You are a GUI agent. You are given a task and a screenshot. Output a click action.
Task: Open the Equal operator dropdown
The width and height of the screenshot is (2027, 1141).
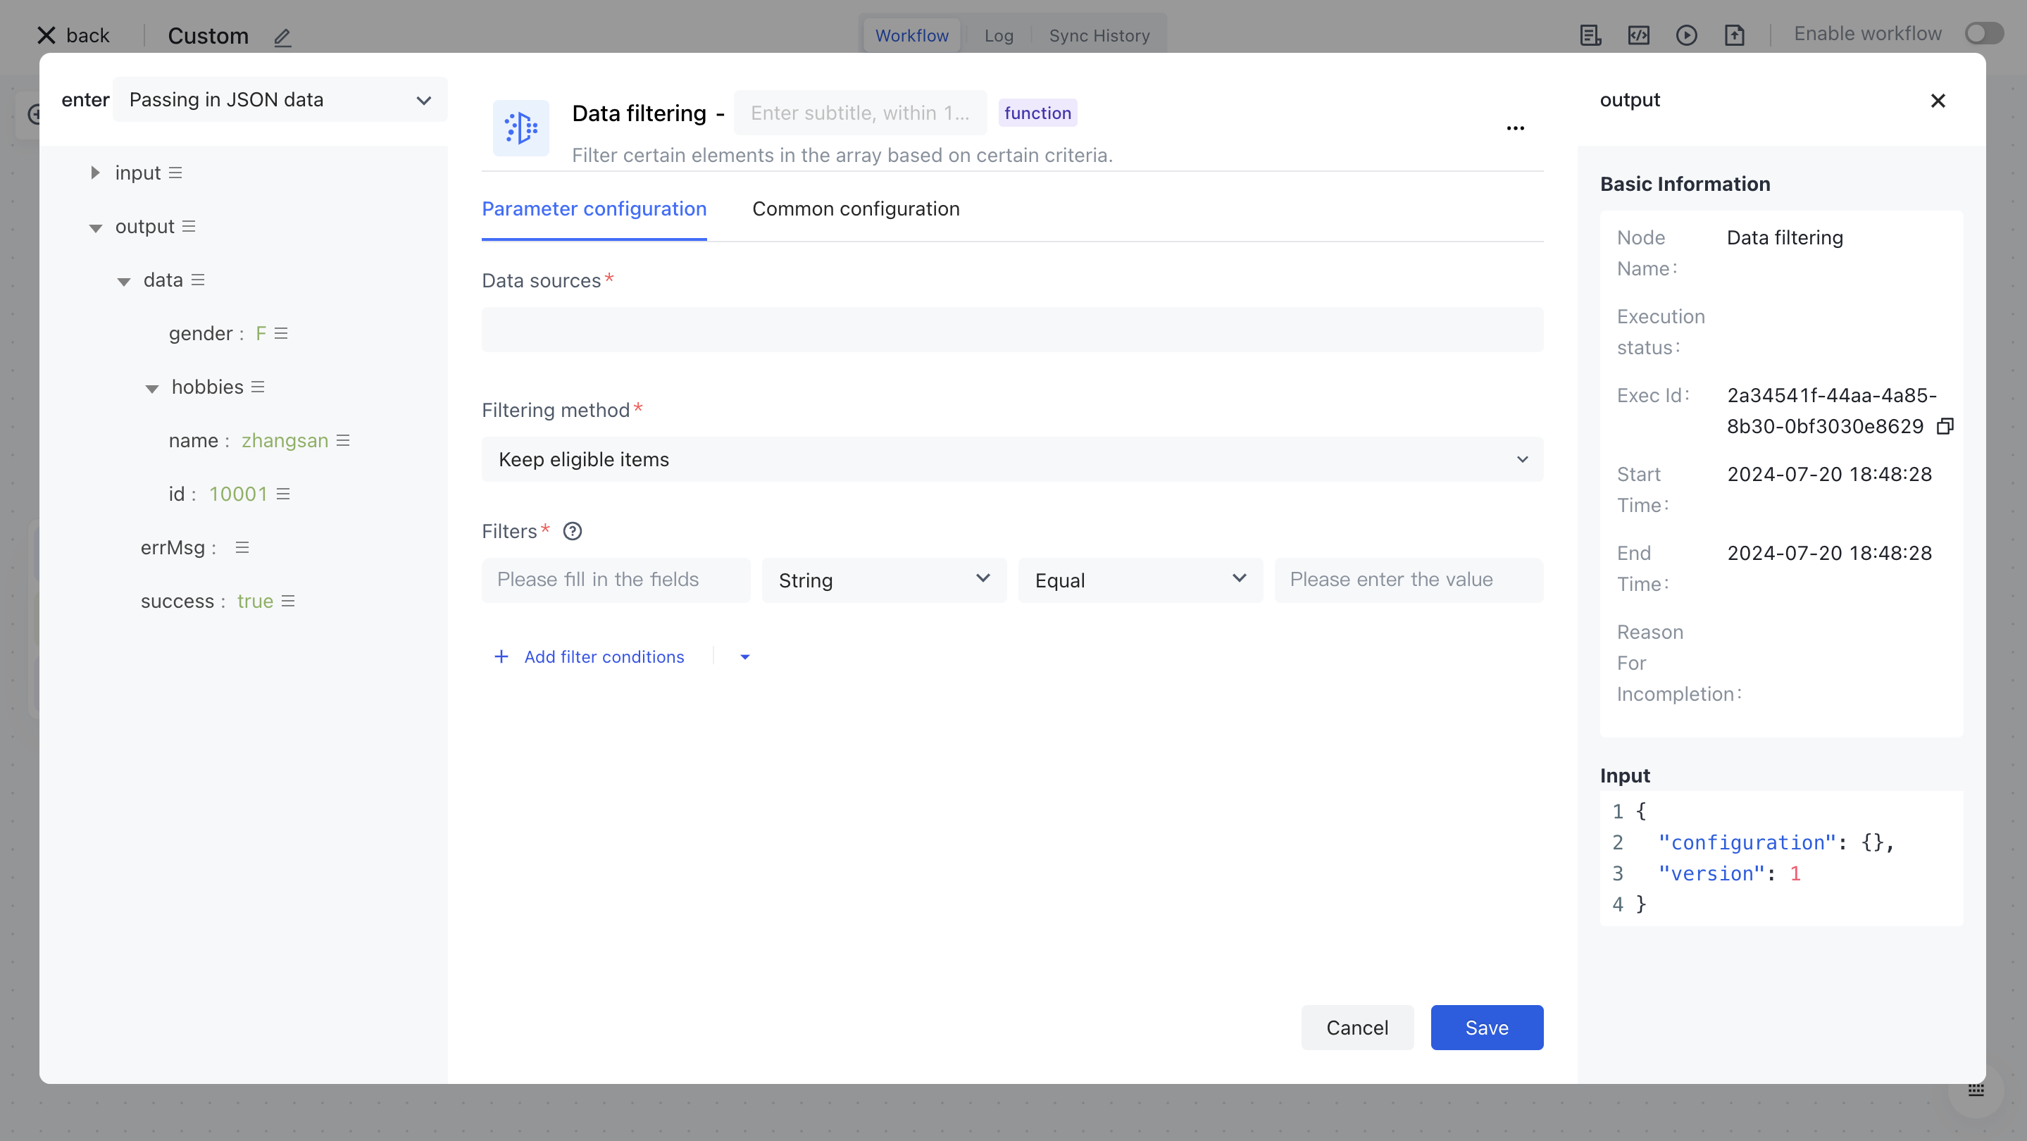1140,580
